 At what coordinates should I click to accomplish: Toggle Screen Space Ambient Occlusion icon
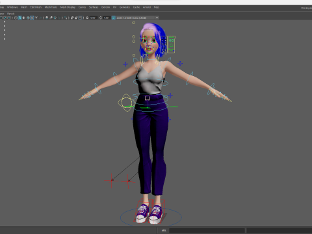(47, 18)
